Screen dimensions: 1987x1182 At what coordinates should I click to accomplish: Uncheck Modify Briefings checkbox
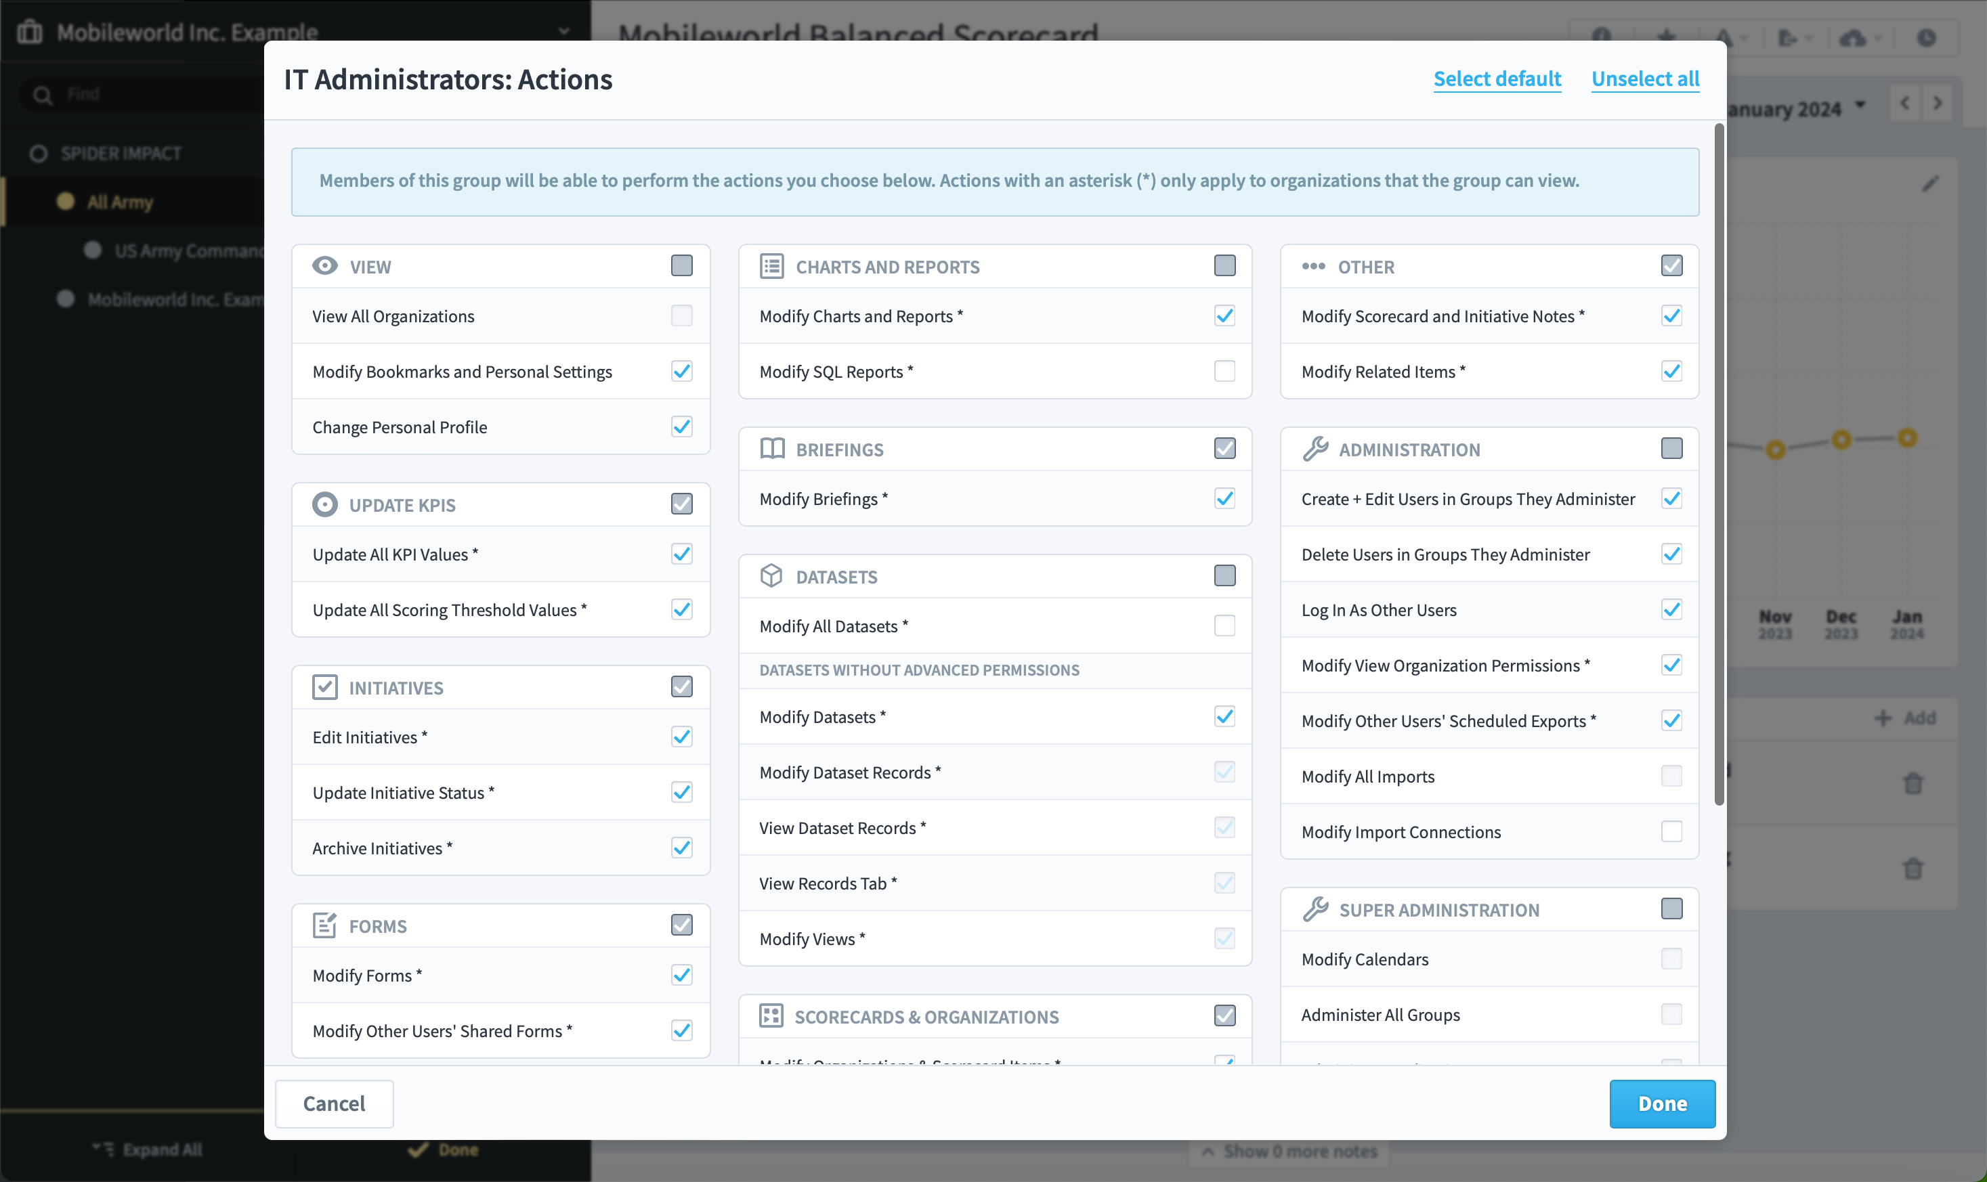coord(1224,499)
